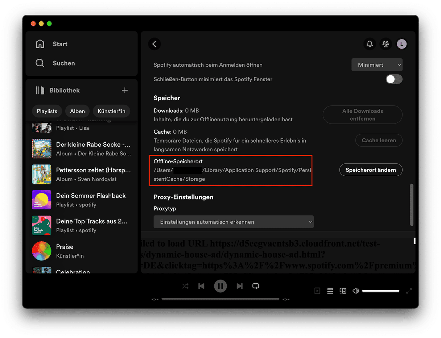This screenshot has width=441, height=338.
Task: Click the 'Speicher' section heading
Action: point(167,98)
